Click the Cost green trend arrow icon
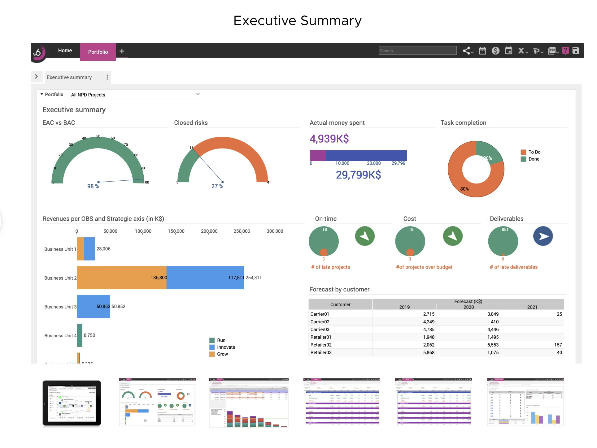This screenshot has width=597, height=448. [453, 236]
